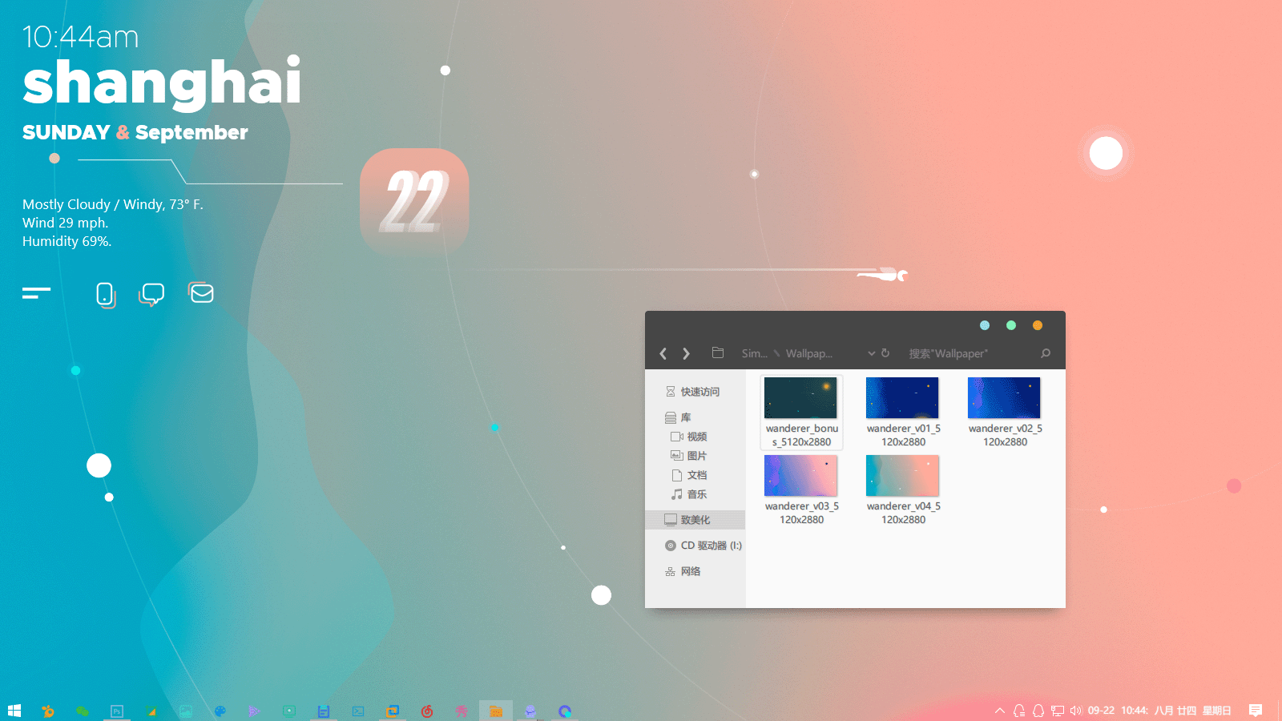The height and width of the screenshot is (721, 1282).
Task: Click the volume speaker tray icon
Action: pos(1075,711)
